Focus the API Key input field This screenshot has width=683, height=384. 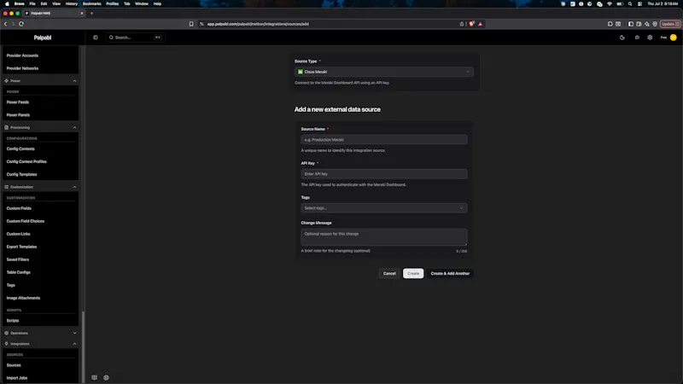point(383,174)
